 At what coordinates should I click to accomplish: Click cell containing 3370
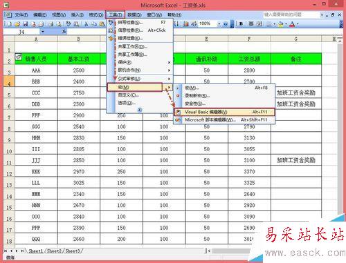pyautogui.click(x=249, y=171)
